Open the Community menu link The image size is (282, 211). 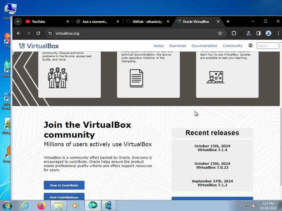(232, 46)
